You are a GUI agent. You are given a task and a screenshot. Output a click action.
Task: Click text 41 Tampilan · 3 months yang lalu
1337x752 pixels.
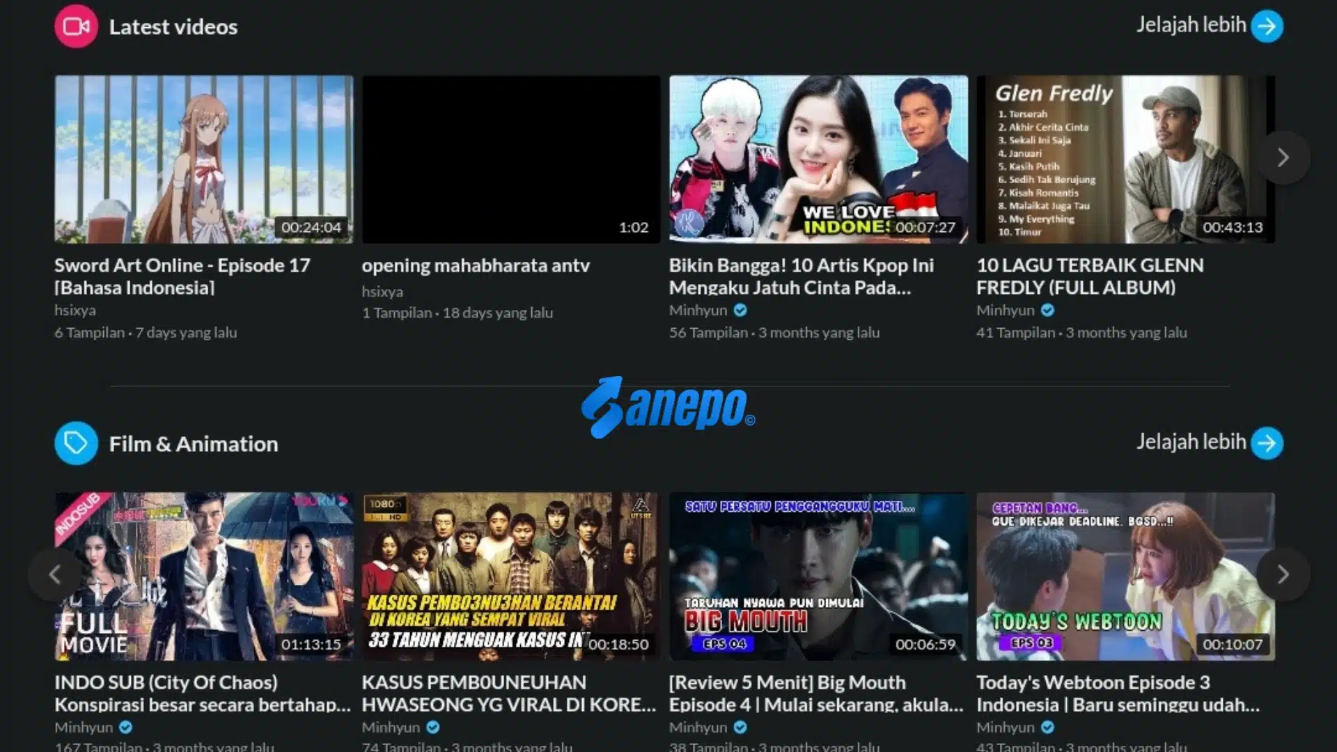(x=1081, y=333)
